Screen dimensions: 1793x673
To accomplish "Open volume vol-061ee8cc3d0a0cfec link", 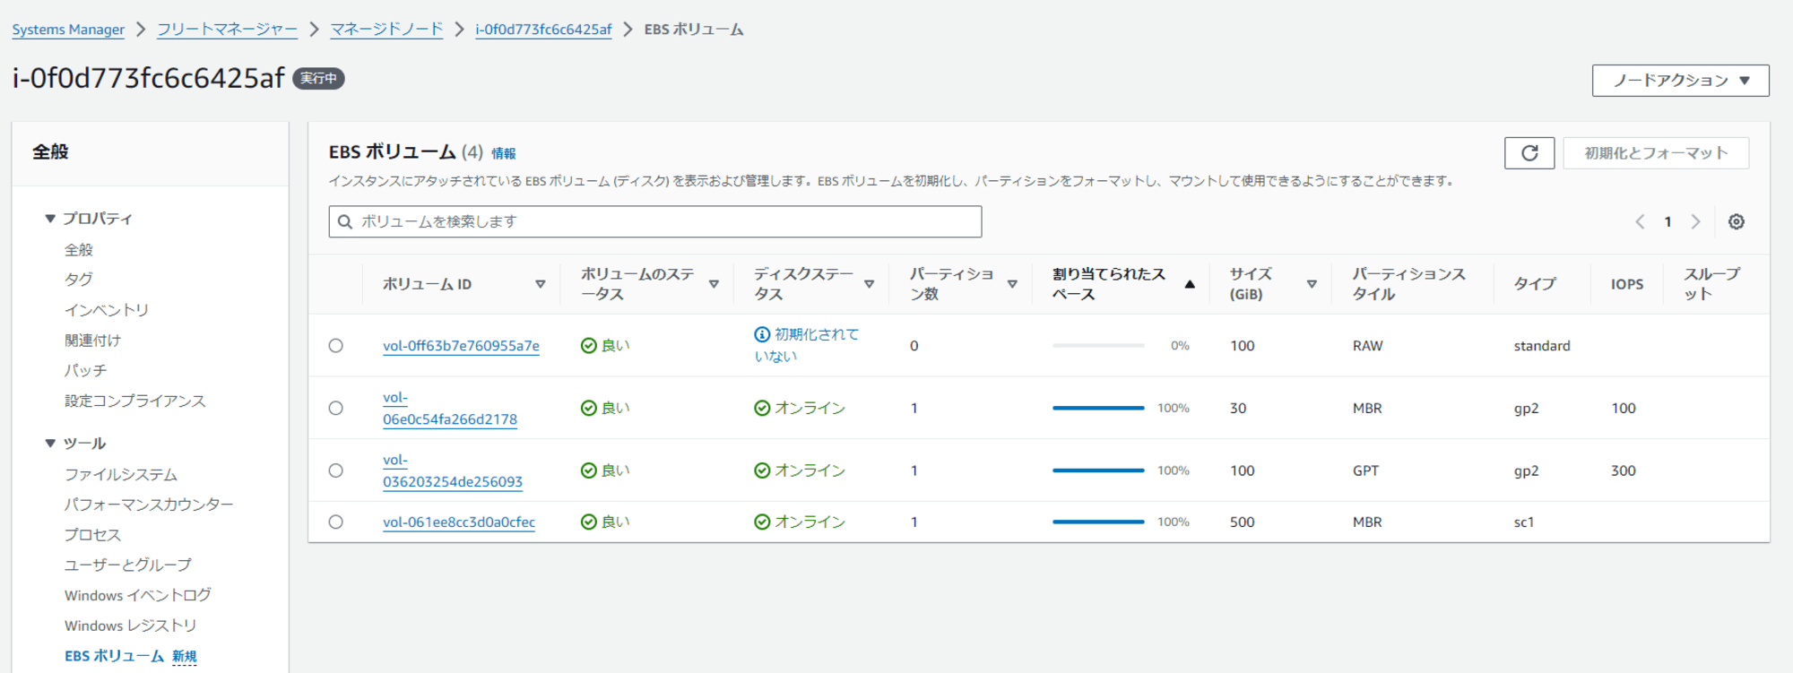I will click(x=459, y=522).
